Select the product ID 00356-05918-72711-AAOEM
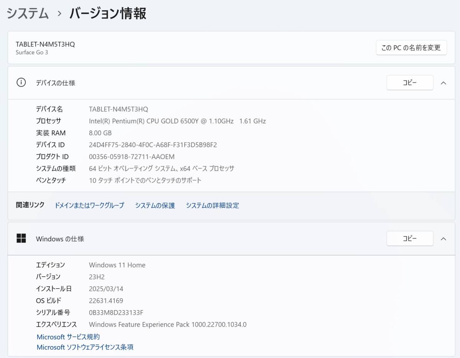The height and width of the screenshot is (358, 460). pyautogui.click(x=132, y=157)
